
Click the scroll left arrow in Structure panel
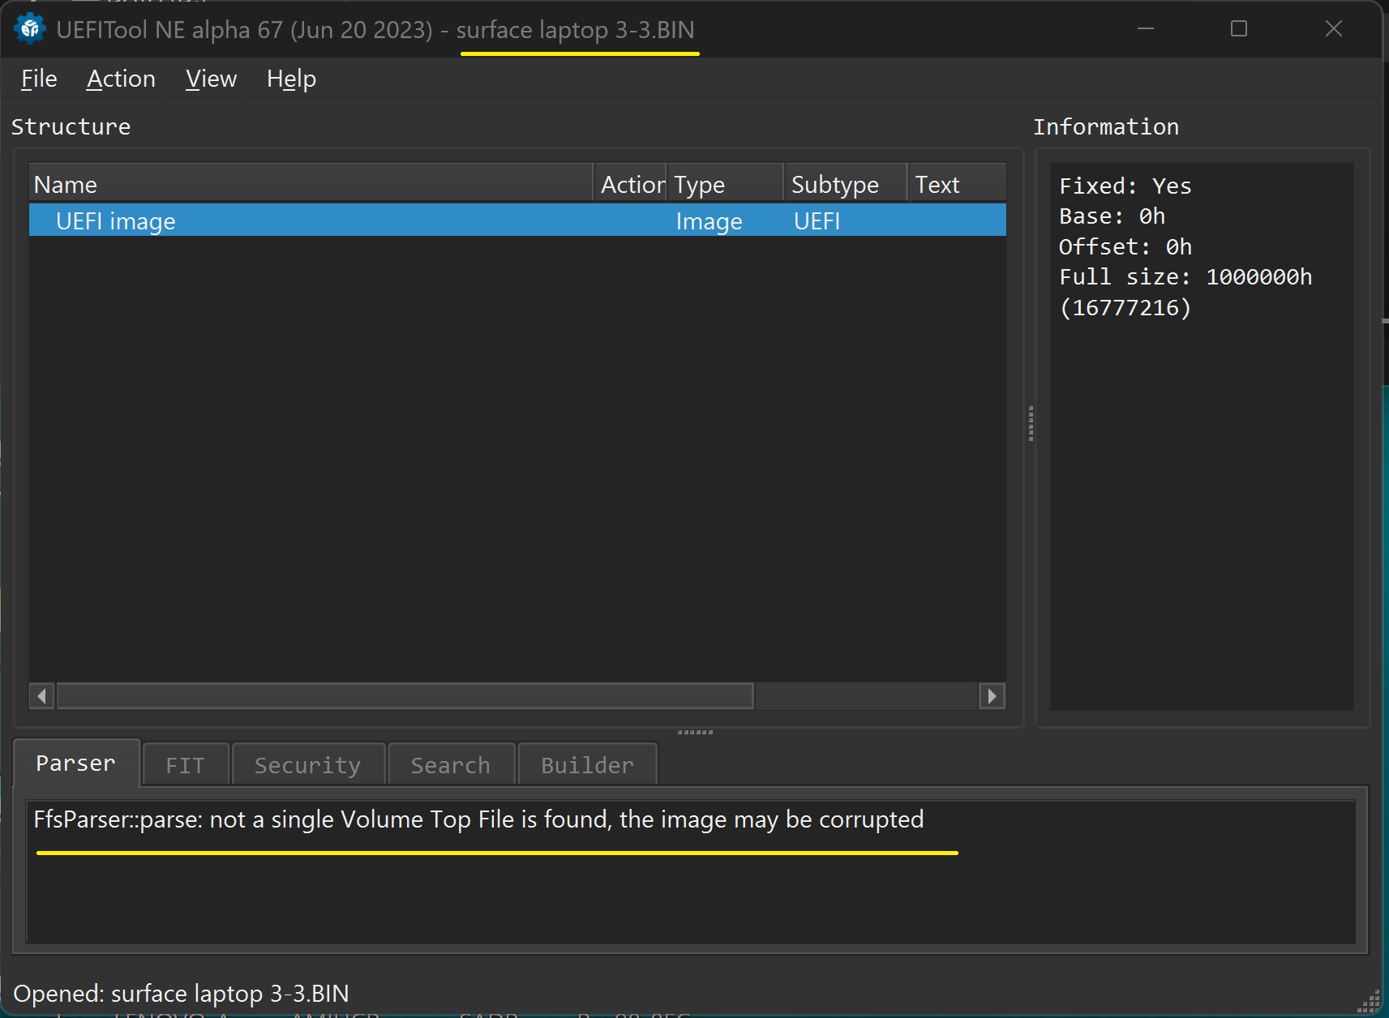pos(41,696)
